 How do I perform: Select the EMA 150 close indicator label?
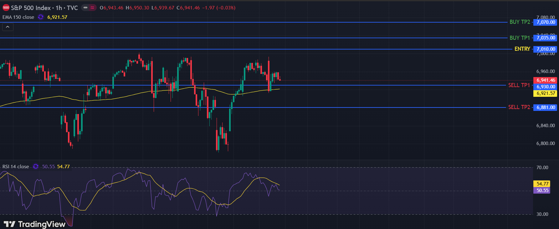[18, 17]
